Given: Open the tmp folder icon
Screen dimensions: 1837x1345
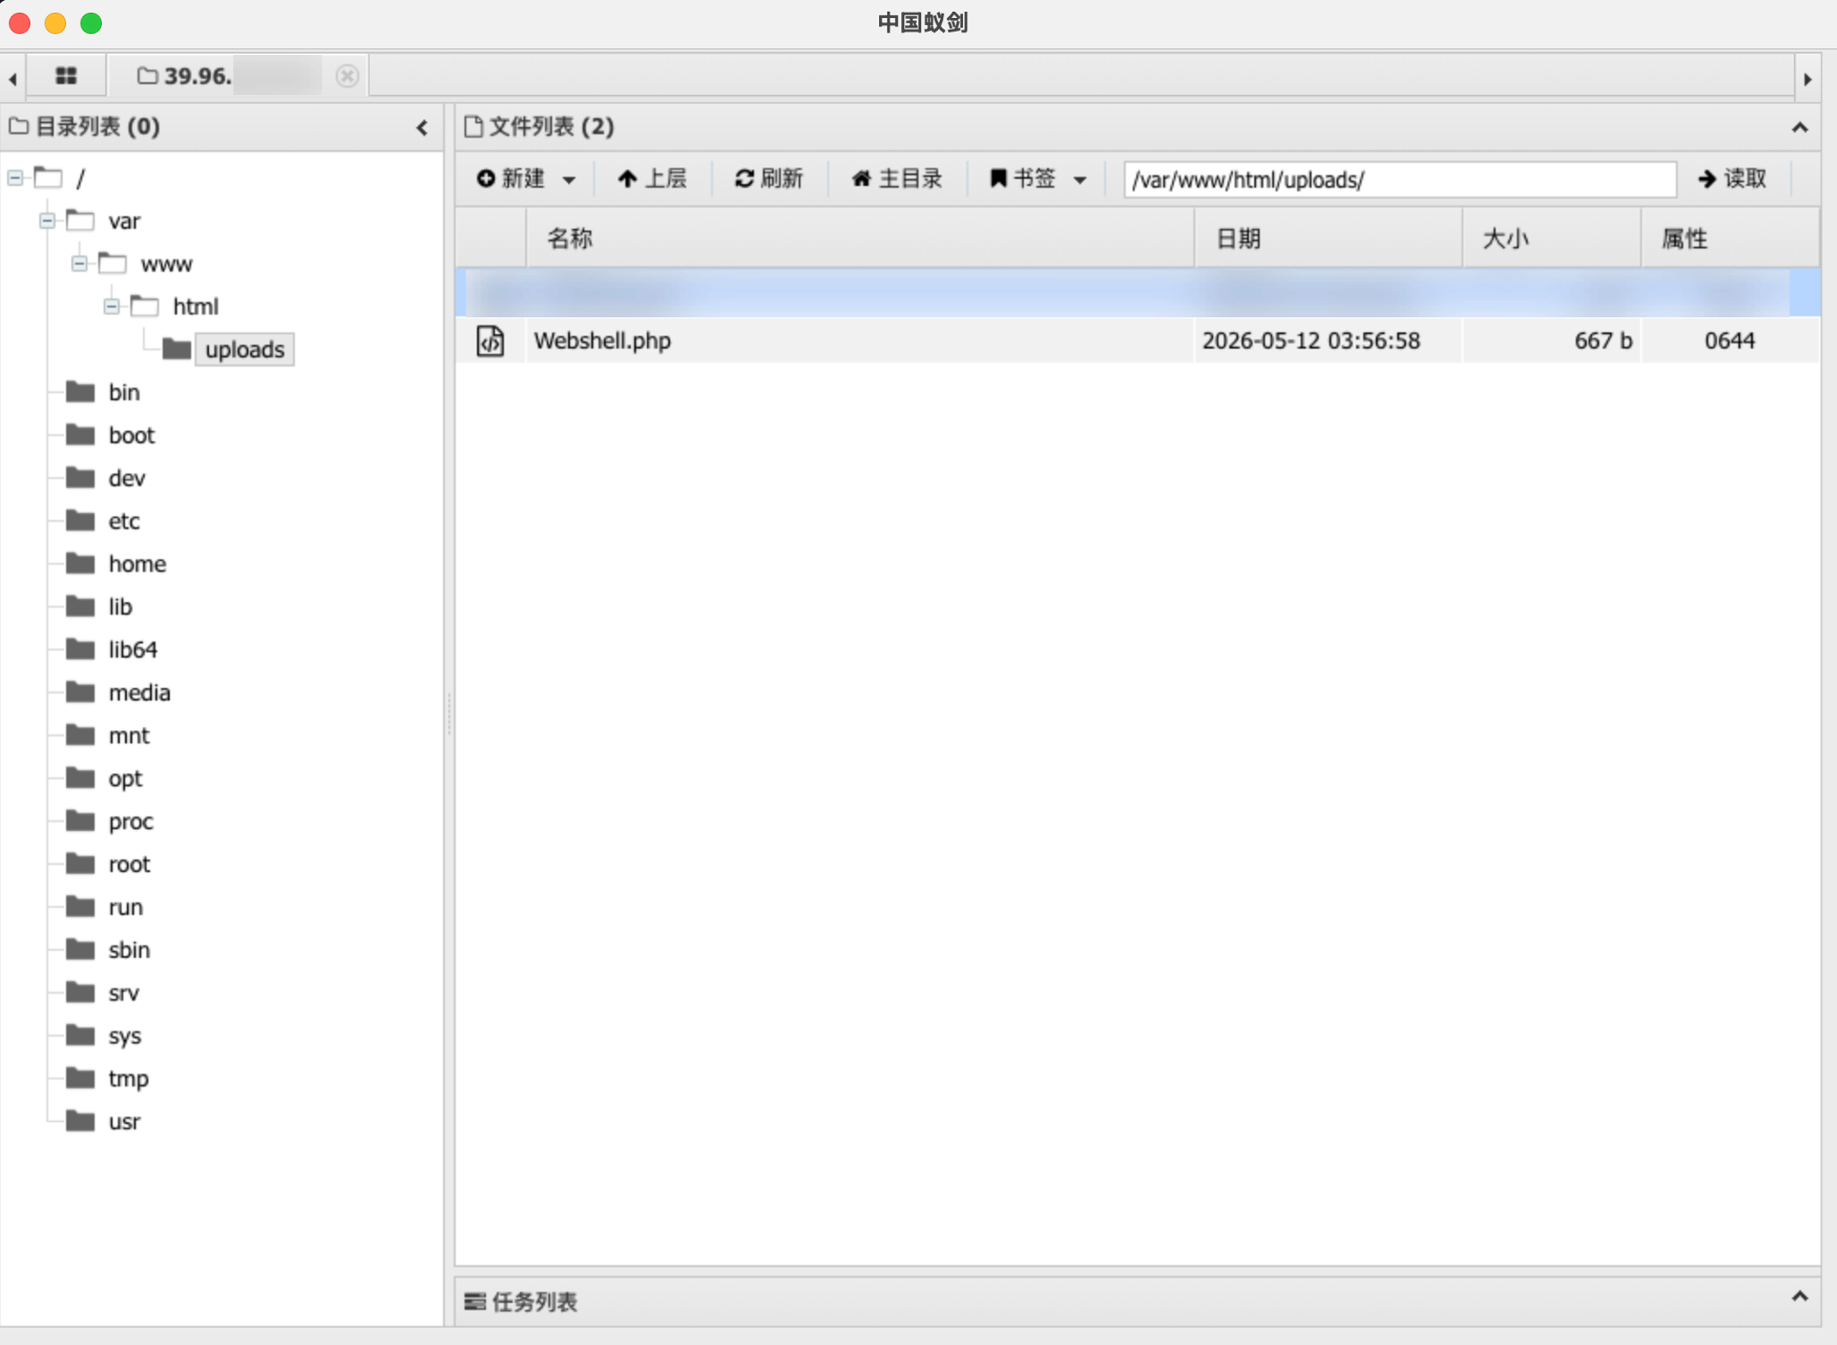Looking at the screenshot, I should (81, 1079).
